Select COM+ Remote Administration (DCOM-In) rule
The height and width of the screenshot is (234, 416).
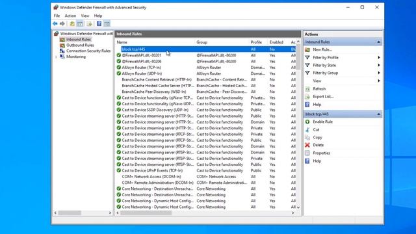click(206, 183)
